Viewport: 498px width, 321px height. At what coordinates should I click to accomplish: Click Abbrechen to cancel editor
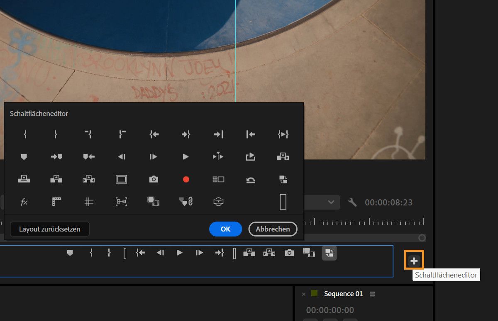[273, 229]
